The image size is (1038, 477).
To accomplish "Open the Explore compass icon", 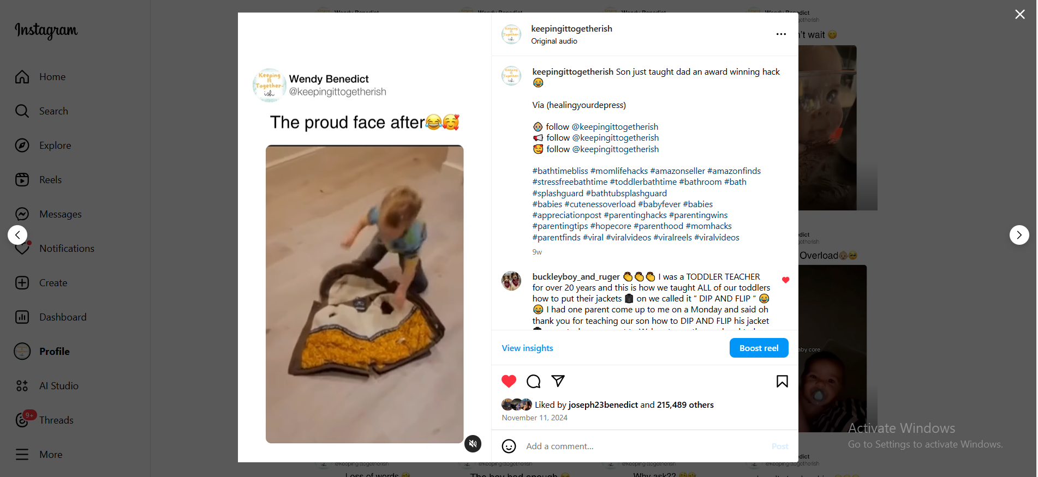I will click(22, 146).
